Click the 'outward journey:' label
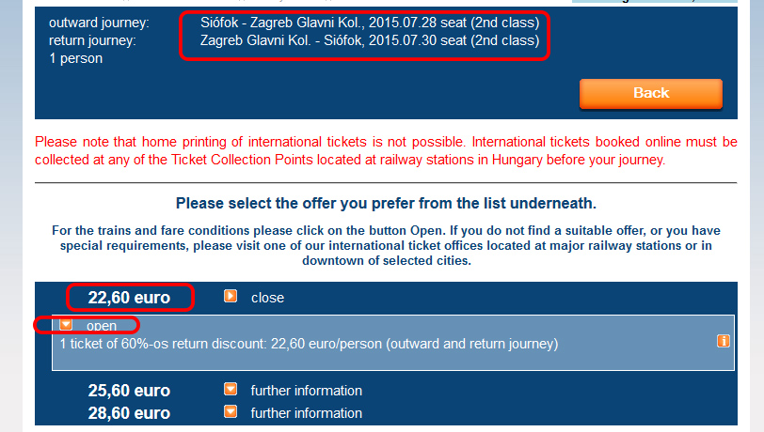 [x=99, y=23]
